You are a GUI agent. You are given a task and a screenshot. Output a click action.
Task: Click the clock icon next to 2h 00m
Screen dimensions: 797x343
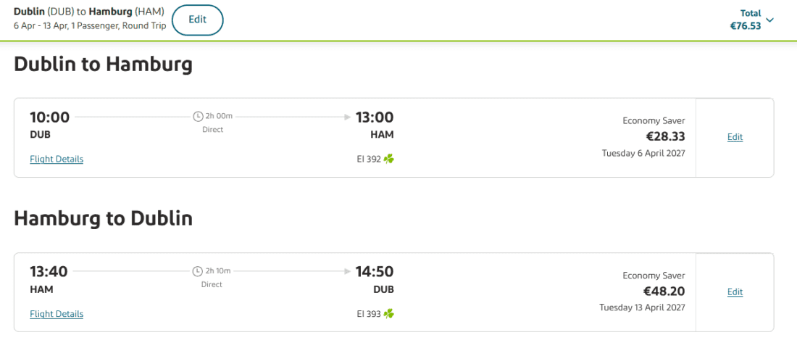pos(198,117)
